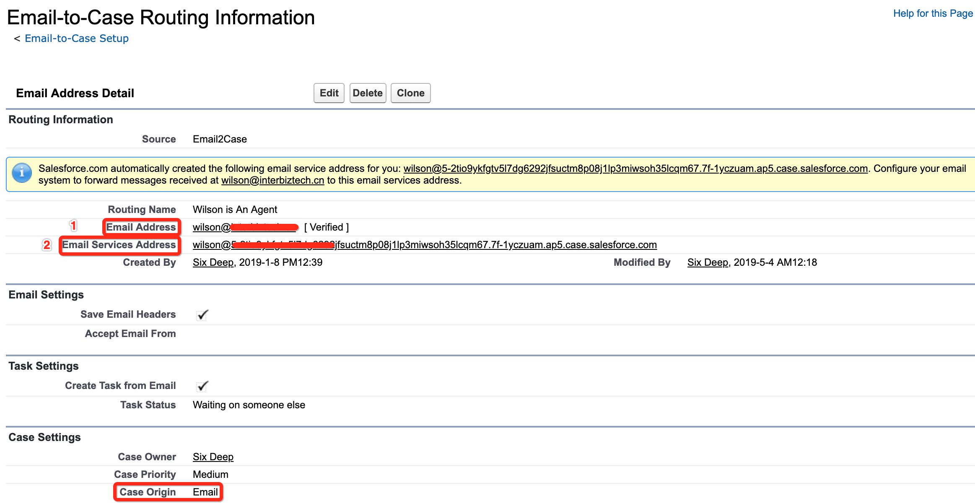Open Six Deep profile under Created By
The image size is (975, 503).
pyautogui.click(x=213, y=262)
